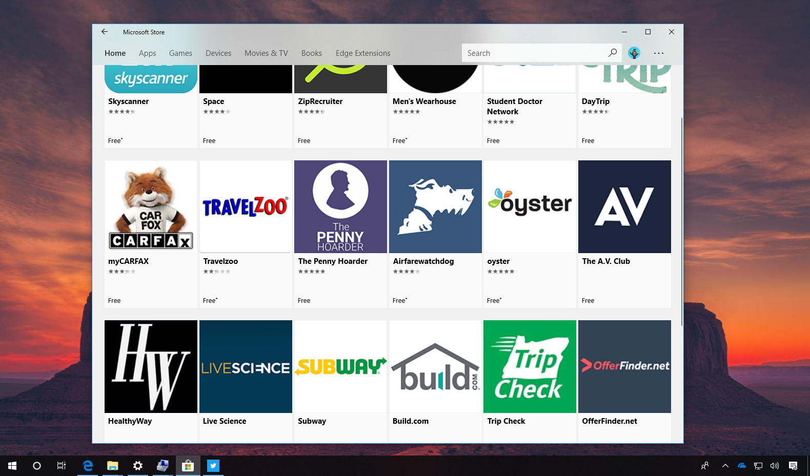This screenshot has height=476, width=810.
Task: Open the Skyscanner app tile
Action: (151, 106)
